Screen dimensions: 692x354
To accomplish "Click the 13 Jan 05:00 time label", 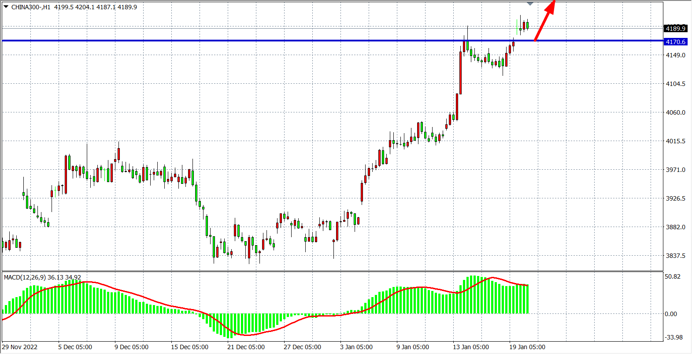I will click(x=471, y=347).
